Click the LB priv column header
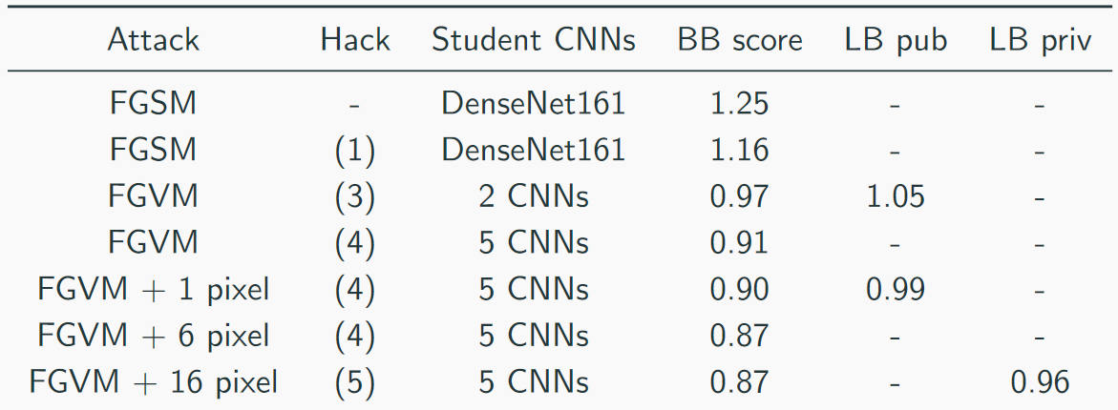This screenshot has width=1118, height=410. 1041,40
